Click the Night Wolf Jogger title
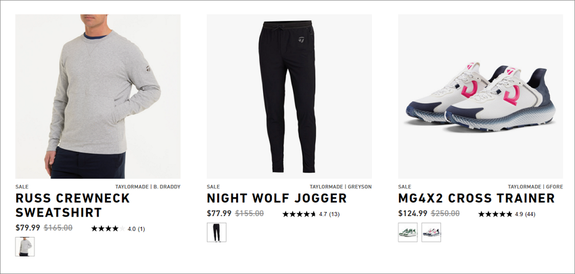The height and width of the screenshot is (274, 575). [277, 198]
